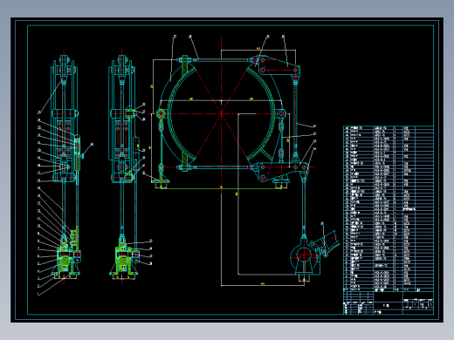Select the lower horizontal tie rod in main view
The width and height of the screenshot is (454, 340).
(x=217, y=167)
